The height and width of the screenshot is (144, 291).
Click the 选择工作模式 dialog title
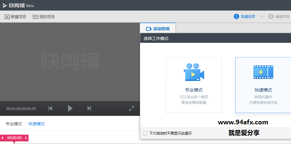pyautogui.click(x=156, y=39)
